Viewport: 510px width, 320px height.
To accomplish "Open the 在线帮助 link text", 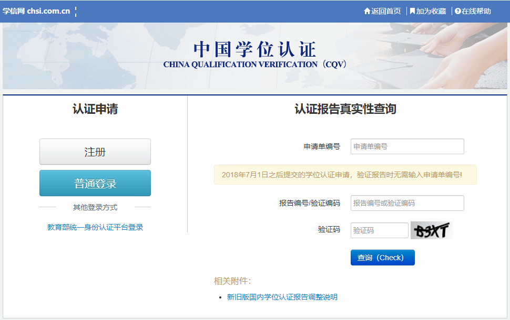I will (476, 11).
